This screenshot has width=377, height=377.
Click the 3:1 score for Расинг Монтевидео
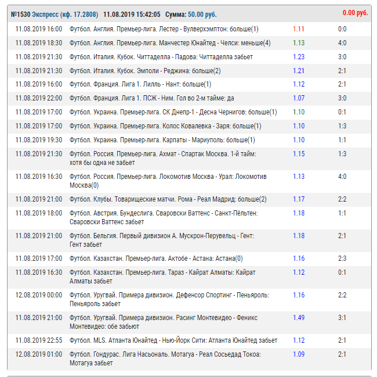tap(342, 318)
